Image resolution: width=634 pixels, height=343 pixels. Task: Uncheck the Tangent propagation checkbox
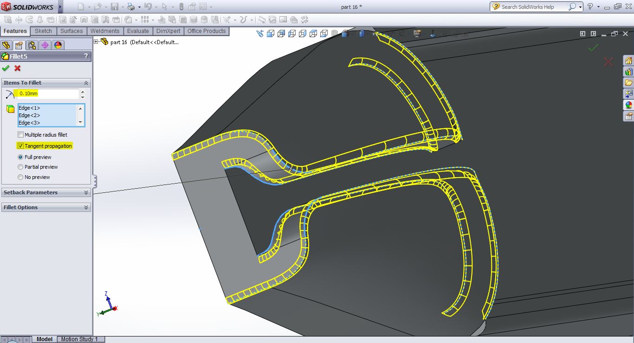[20, 146]
